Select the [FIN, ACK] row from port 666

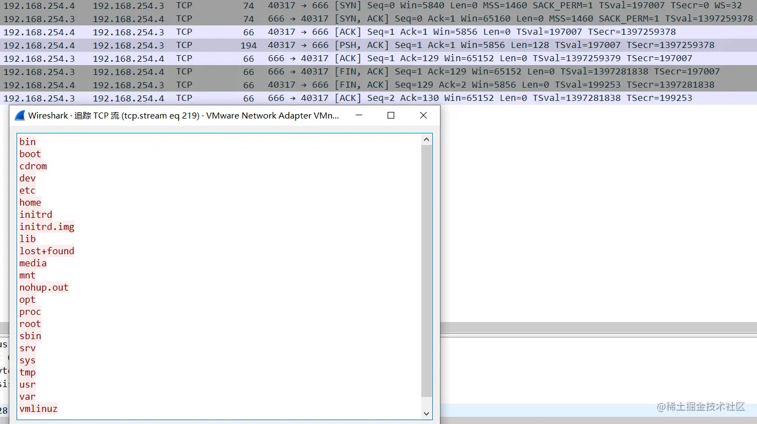[x=378, y=72]
